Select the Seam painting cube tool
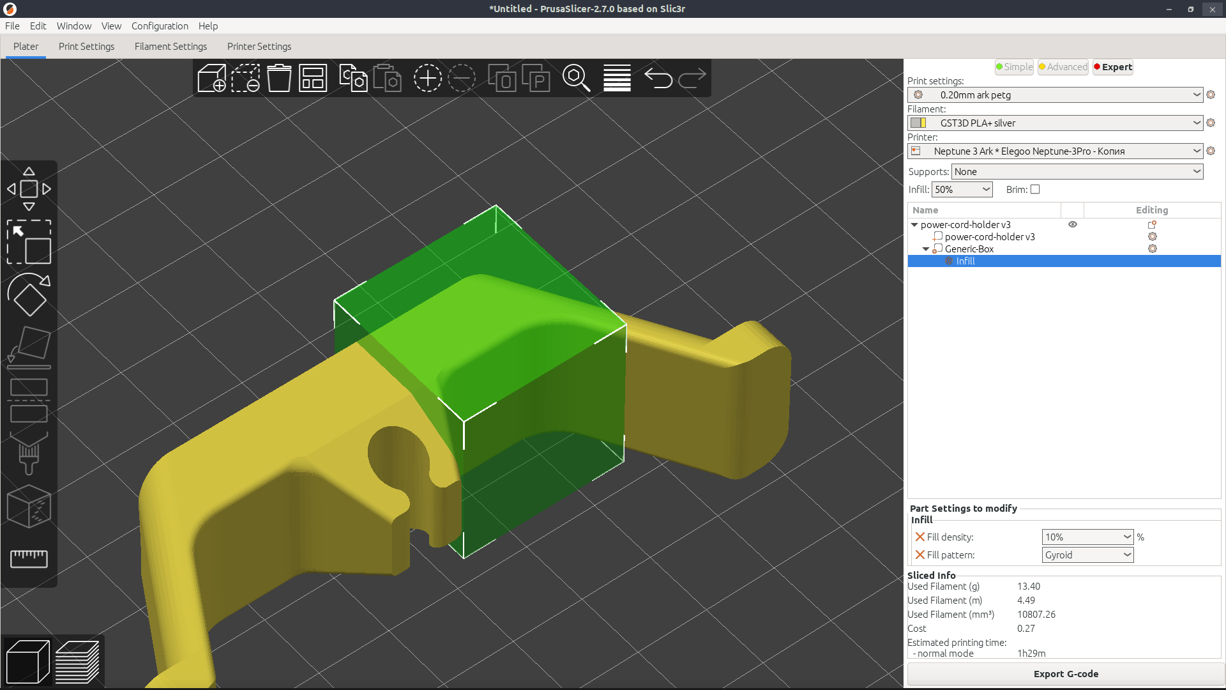The width and height of the screenshot is (1226, 690). coord(29,507)
